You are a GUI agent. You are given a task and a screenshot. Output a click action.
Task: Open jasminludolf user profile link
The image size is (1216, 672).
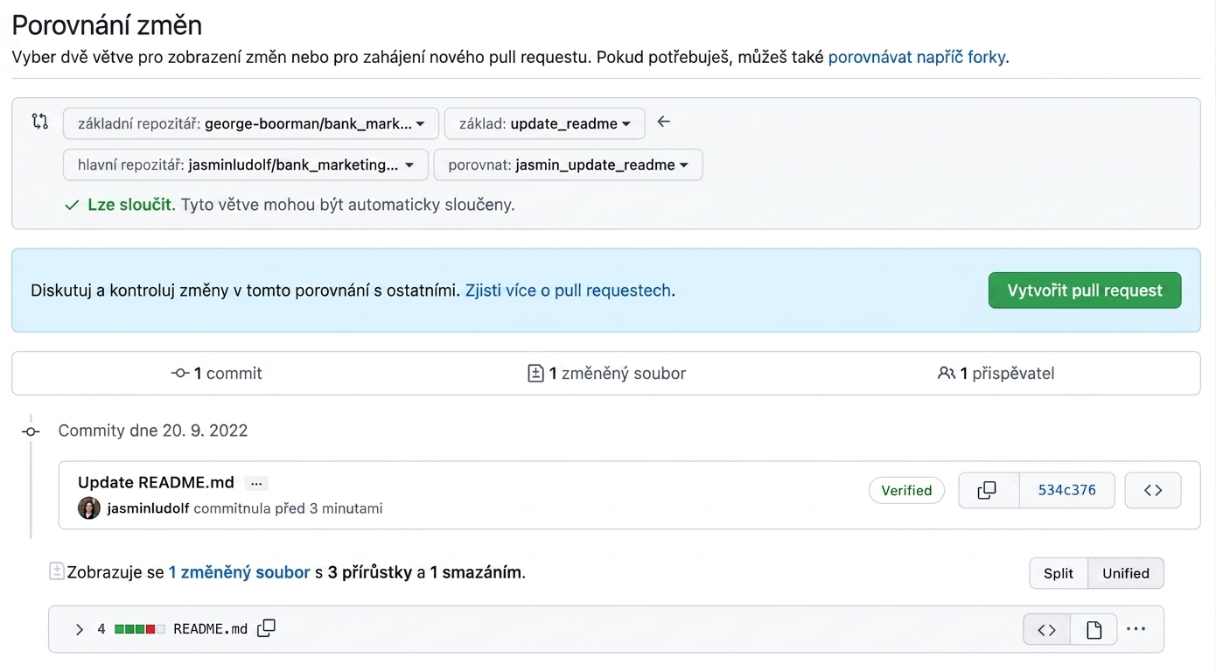149,508
